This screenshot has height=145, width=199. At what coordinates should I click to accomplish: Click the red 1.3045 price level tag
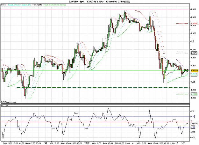tap(194, 24)
